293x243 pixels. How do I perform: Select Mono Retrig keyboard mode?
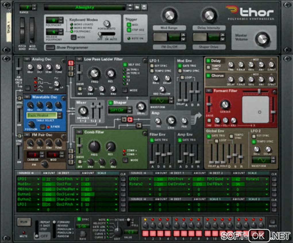[x=72, y=28]
